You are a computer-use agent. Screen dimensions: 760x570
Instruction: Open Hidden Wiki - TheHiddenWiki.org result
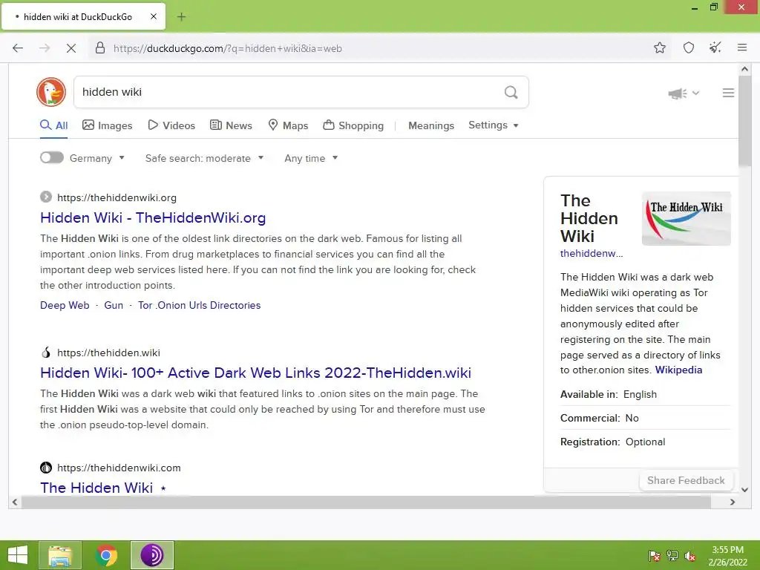pyautogui.click(x=153, y=217)
